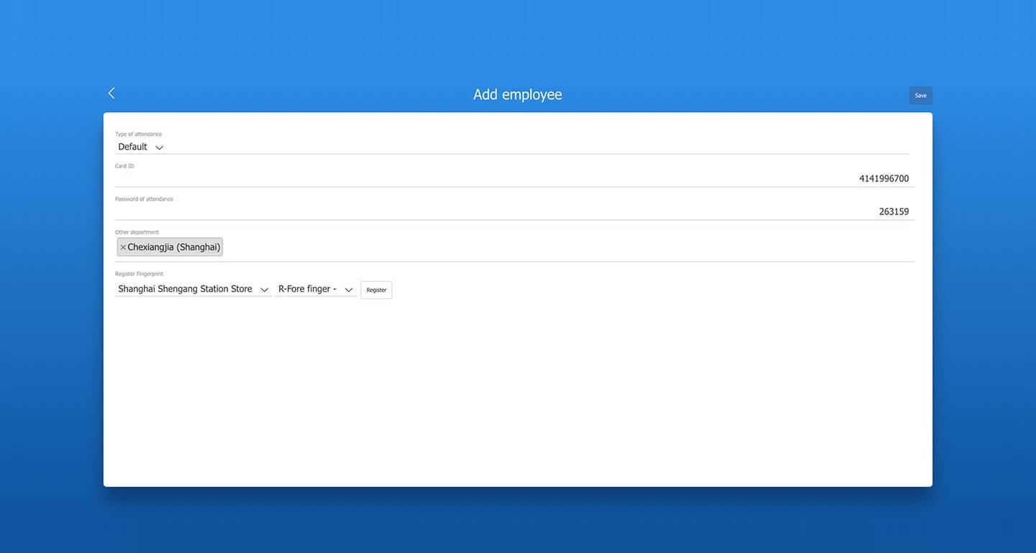Select the Chexiangjia (Shanghai) department tag
Viewport: 1036px width, 553px height.
tap(173, 247)
